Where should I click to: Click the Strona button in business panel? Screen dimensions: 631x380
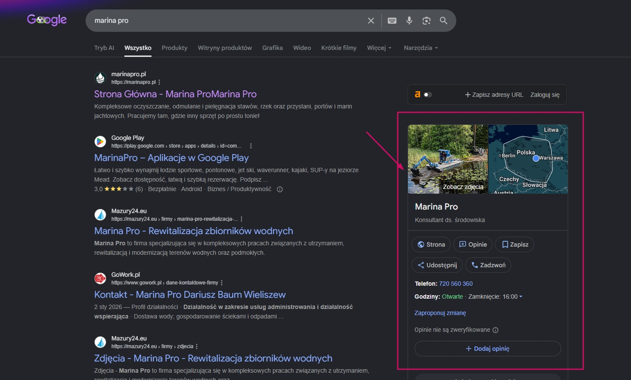[x=431, y=244]
